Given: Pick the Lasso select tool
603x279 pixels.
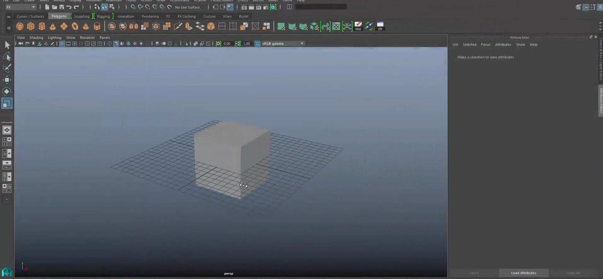Looking at the screenshot, I should click(x=7, y=57).
